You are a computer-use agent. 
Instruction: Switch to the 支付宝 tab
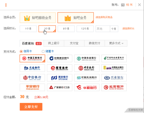(x=74, y=43)
